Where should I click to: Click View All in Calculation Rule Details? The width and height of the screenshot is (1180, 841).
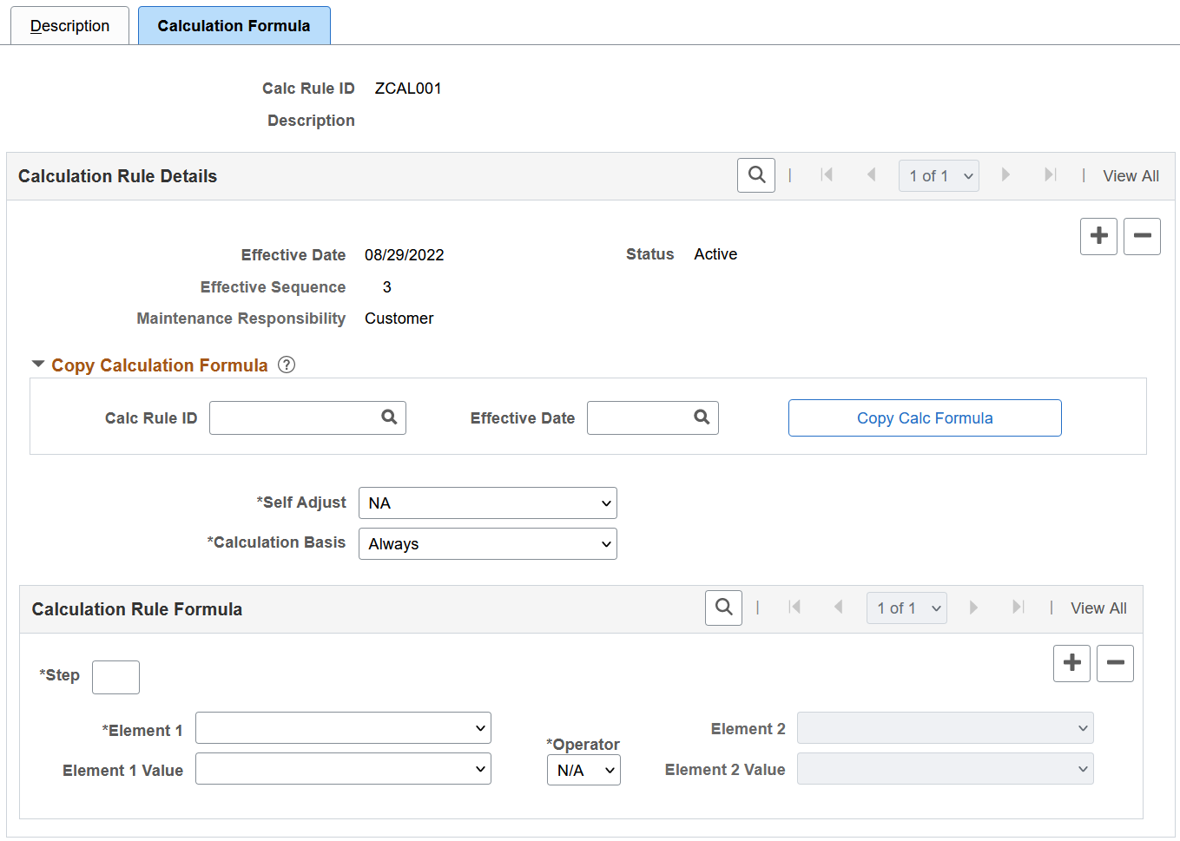[1131, 176]
